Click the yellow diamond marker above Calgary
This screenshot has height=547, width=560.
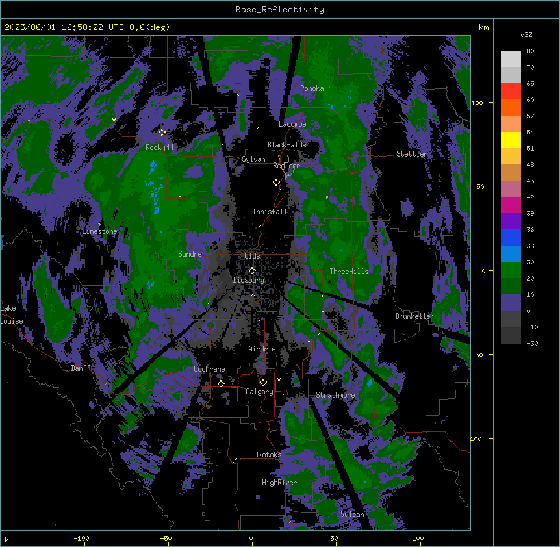point(263,383)
